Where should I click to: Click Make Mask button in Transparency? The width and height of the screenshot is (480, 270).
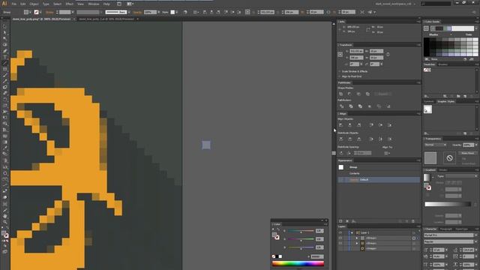[467, 153]
